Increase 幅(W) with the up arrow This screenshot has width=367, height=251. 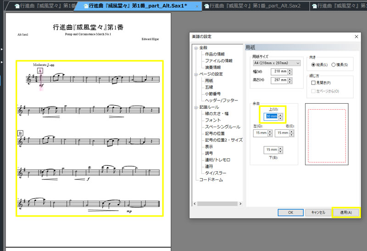tap(290, 70)
